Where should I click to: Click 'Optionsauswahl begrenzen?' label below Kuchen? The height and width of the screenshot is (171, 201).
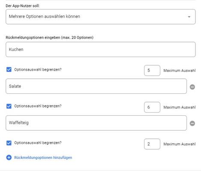38,69
